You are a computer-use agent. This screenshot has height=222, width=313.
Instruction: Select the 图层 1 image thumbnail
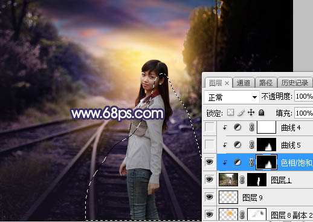[228, 180]
